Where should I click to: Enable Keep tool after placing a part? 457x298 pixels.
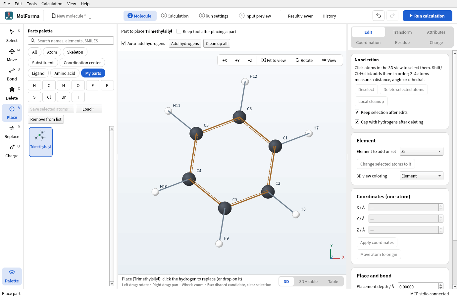[x=179, y=31]
